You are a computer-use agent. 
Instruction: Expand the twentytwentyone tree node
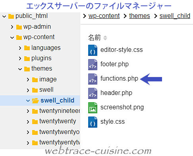[x=28, y=132]
